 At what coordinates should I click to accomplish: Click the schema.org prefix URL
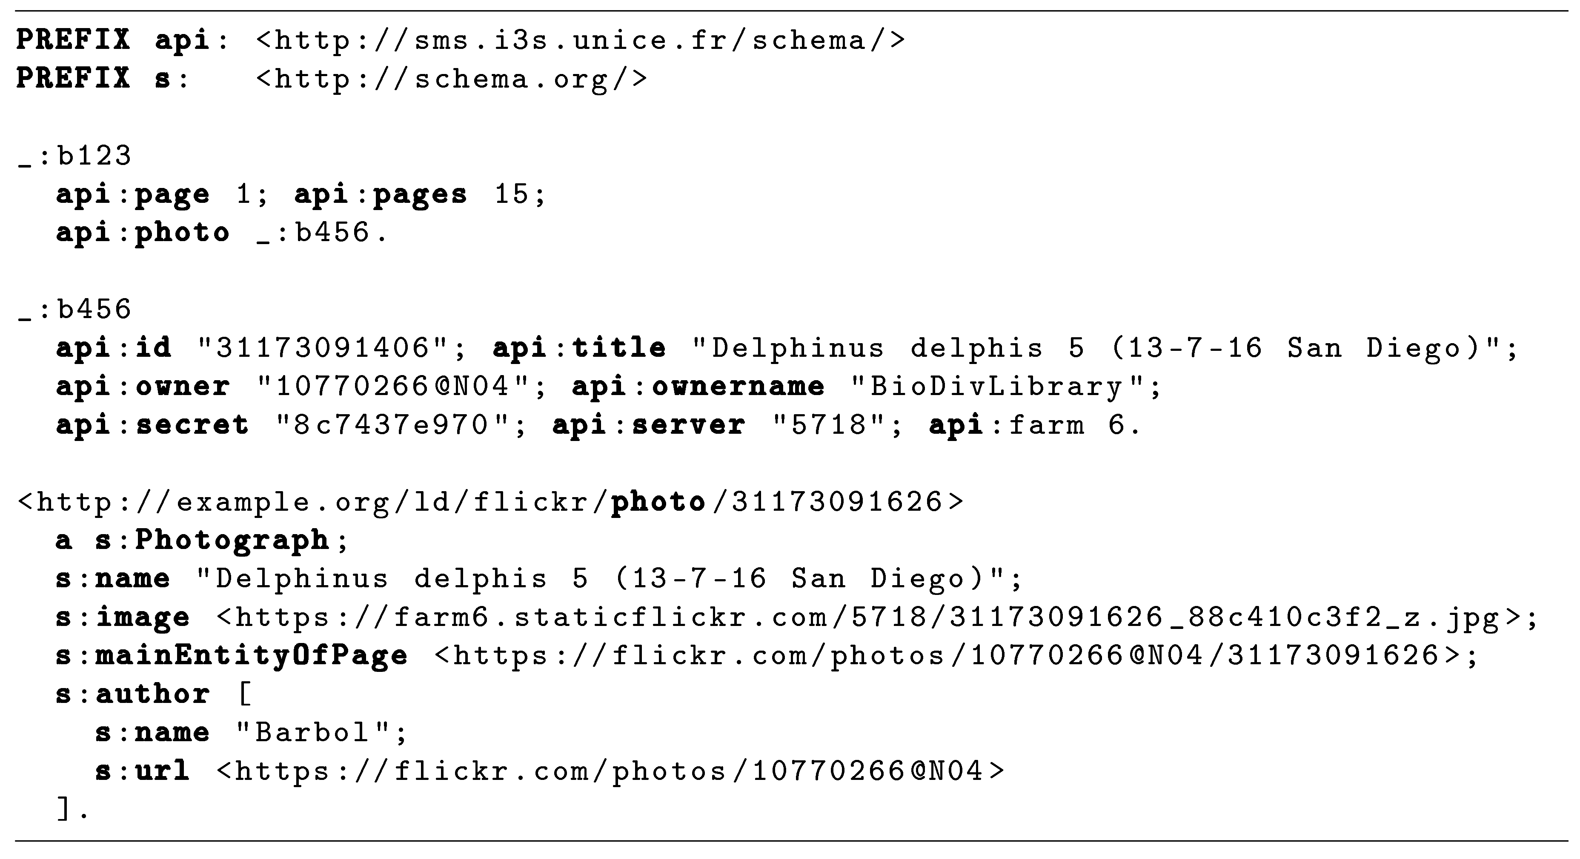(452, 79)
